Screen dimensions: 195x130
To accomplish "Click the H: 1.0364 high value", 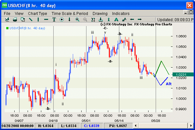I will pyautogui.click(x=45, y=126).
